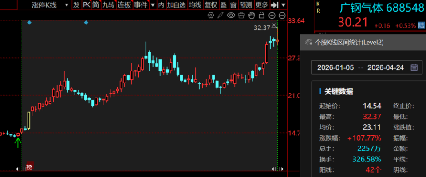Click the 内 toolbar button
The width and height of the screenshot is (426, 177).
pyautogui.click(x=161, y=4)
